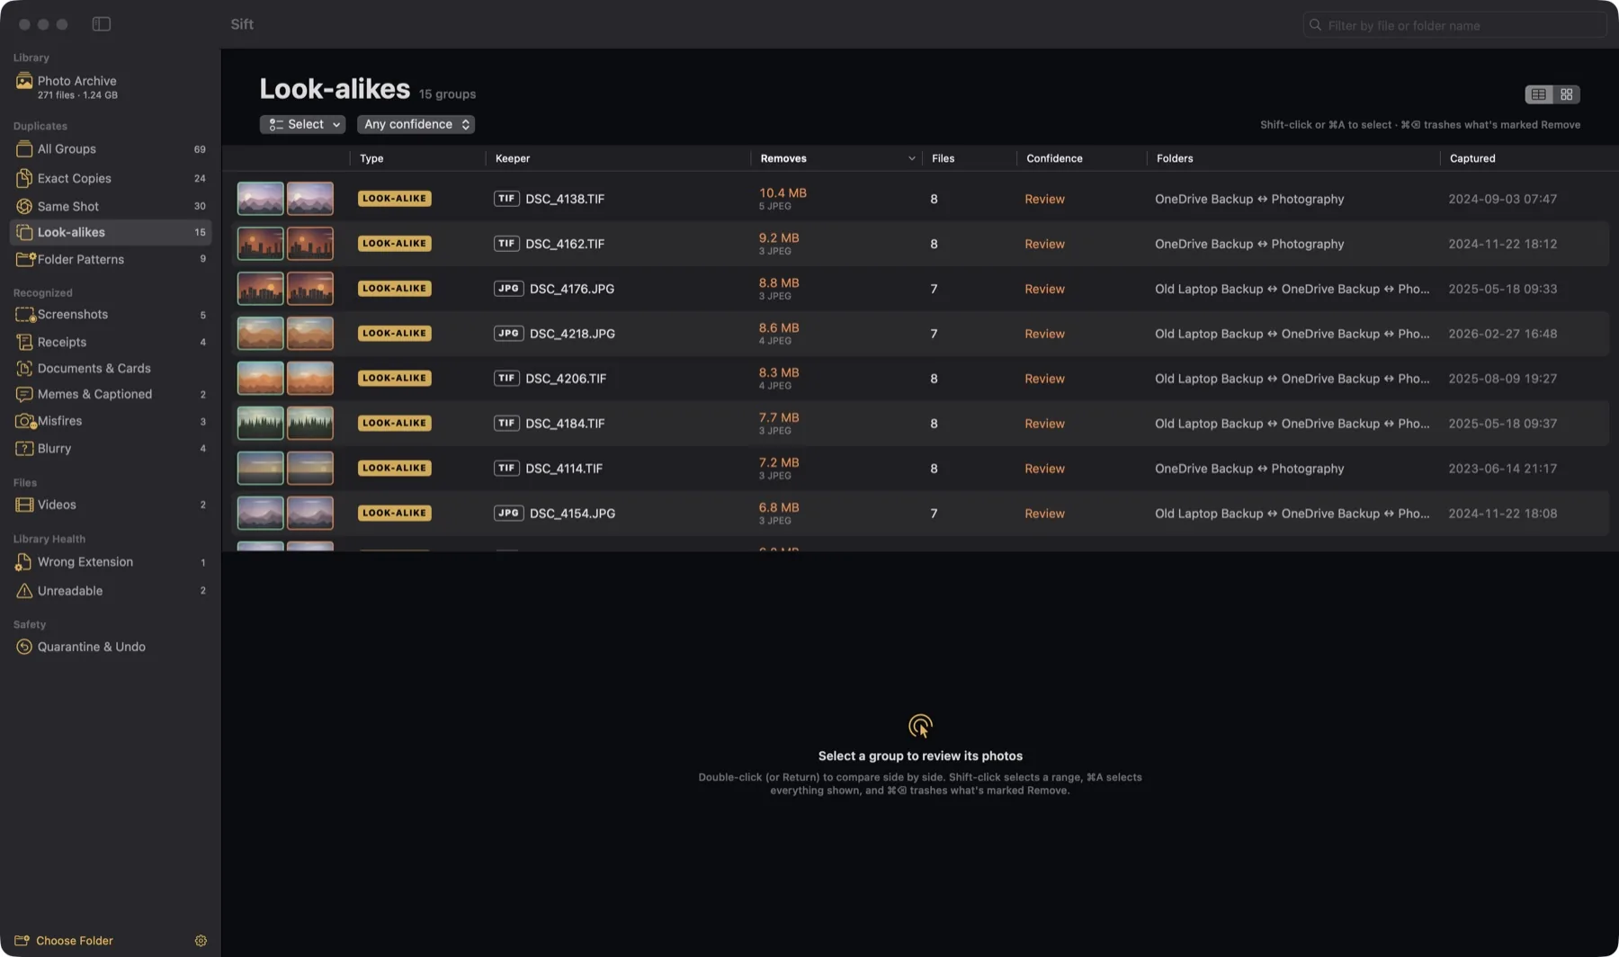Viewport: 1619px width, 957px height.
Task: Click the 2023-06-14 21:17 captured date
Action: tap(1502, 469)
